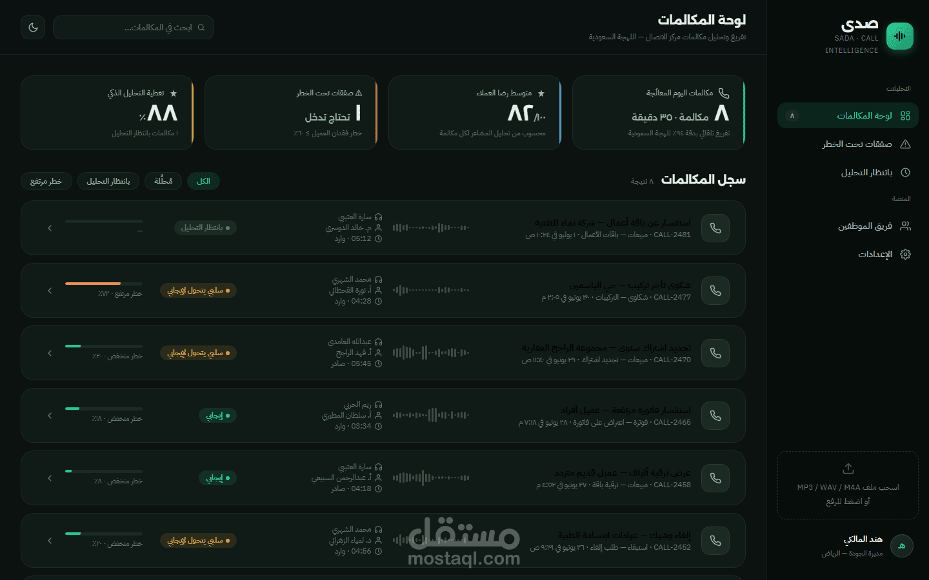The image size is (929, 580).
Task: Click the gear settings icon in sidebar
Action: [905, 254]
